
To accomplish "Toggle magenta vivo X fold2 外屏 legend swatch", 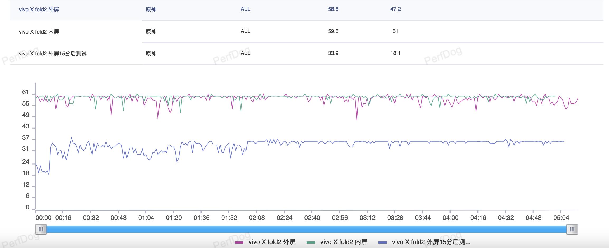I will 239,242.
